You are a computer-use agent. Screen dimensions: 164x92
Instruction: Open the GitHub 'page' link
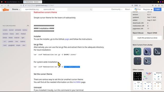[x=67, y=39]
